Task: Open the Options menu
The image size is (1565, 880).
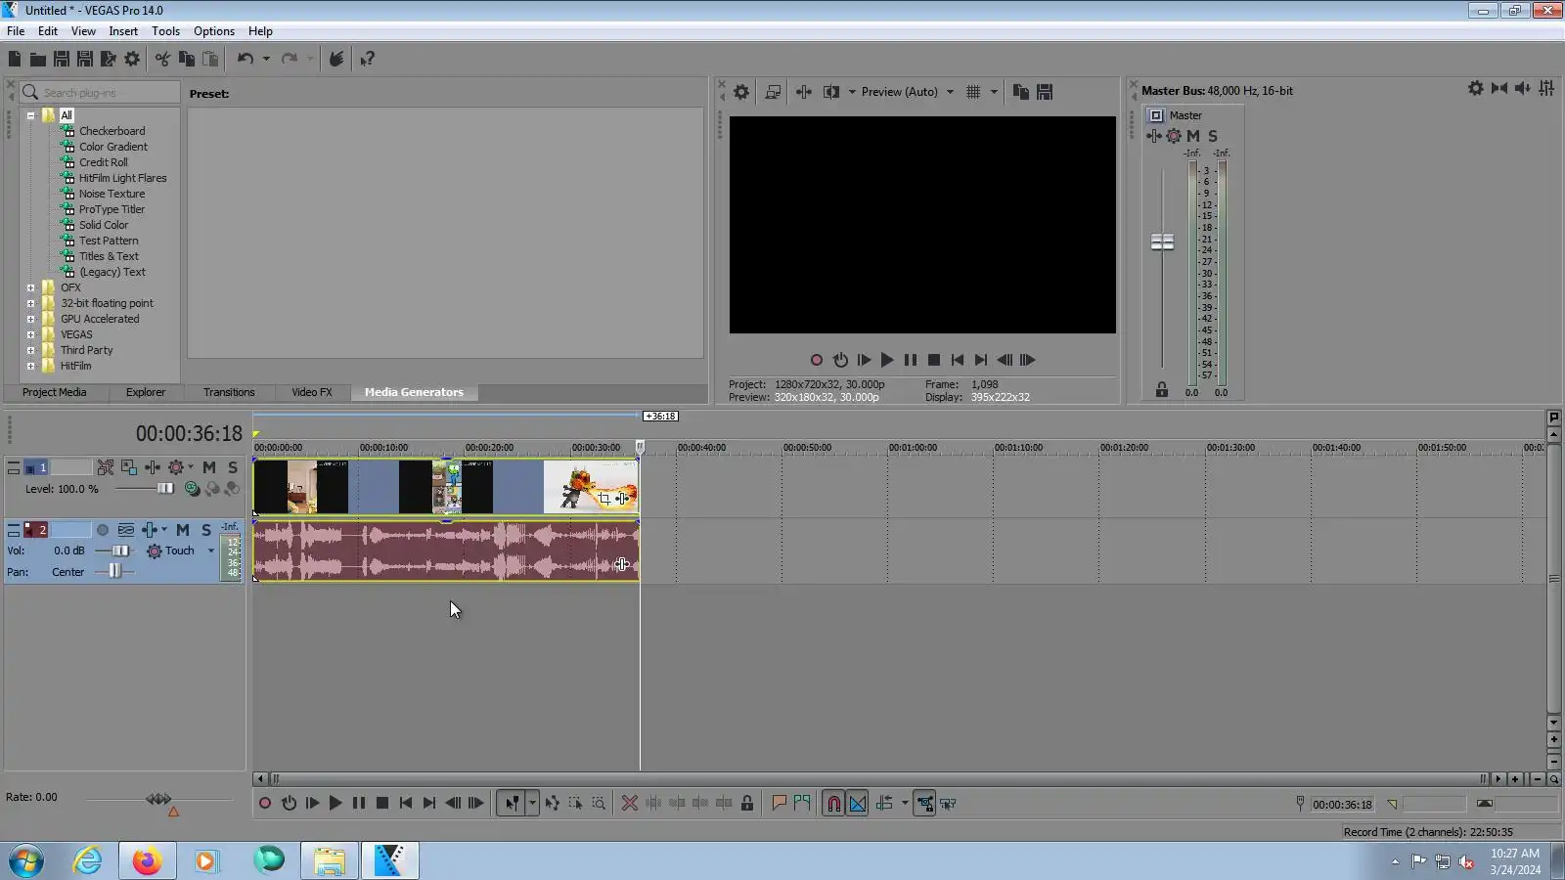Action: pos(214,31)
